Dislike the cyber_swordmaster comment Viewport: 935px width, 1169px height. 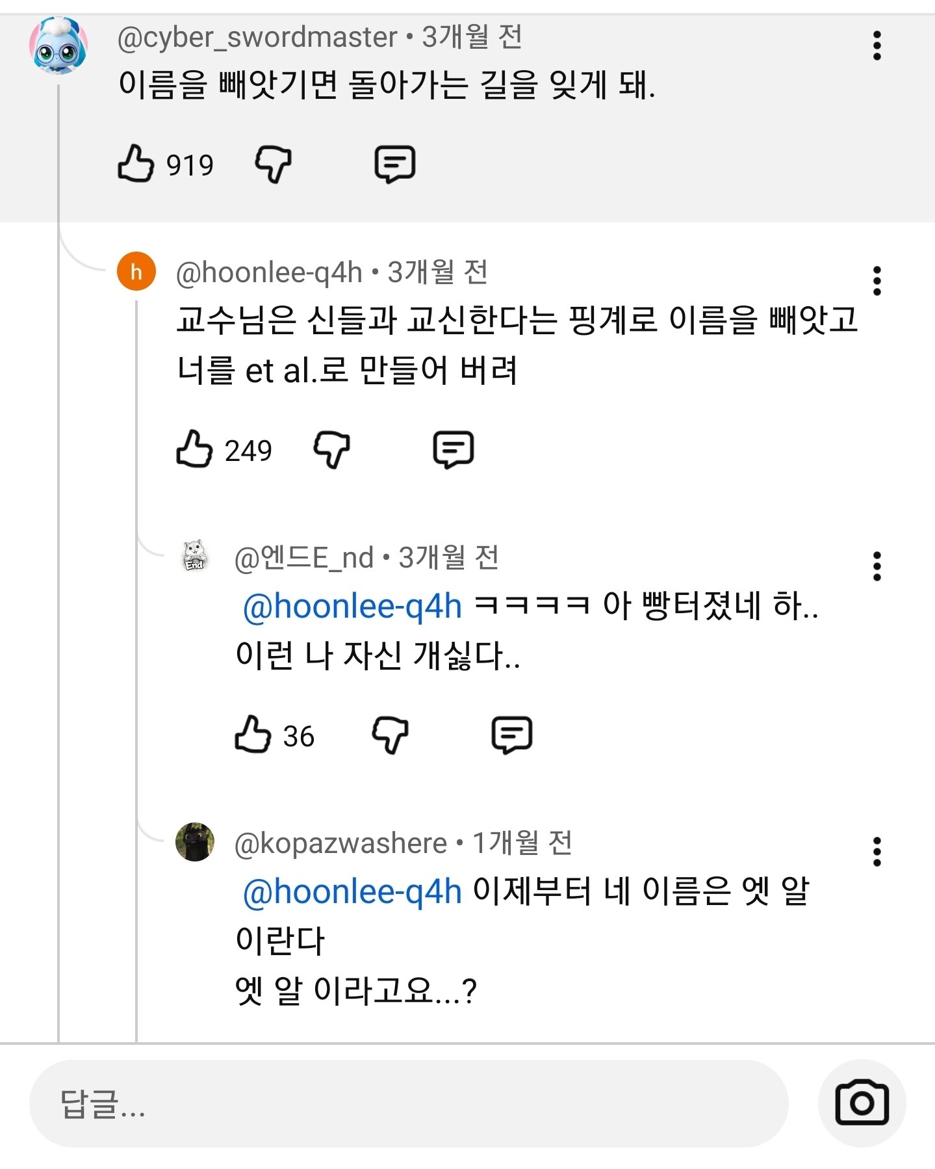[273, 164]
